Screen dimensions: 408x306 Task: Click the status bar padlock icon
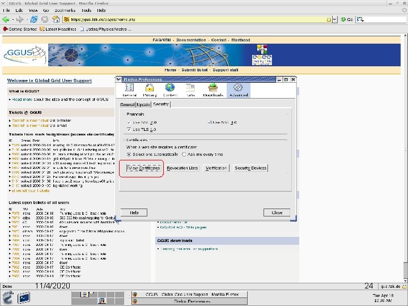[405, 287]
